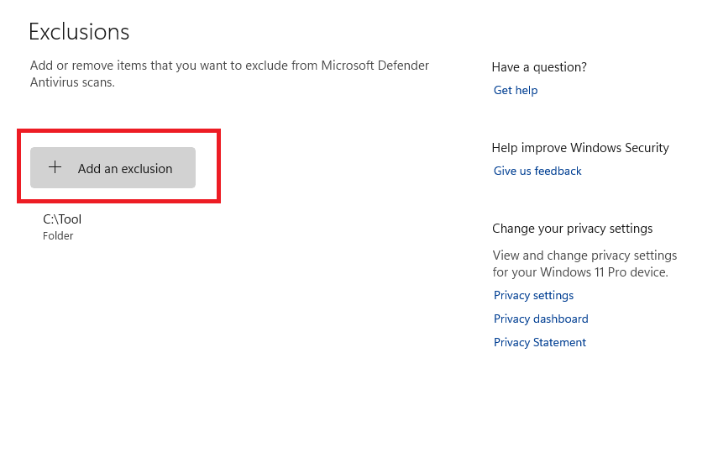Click the 'Have a question?' heading
The image size is (718, 469).
coord(539,67)
